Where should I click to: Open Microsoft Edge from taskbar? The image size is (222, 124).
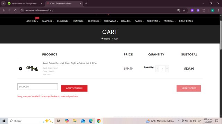(91, 121)
